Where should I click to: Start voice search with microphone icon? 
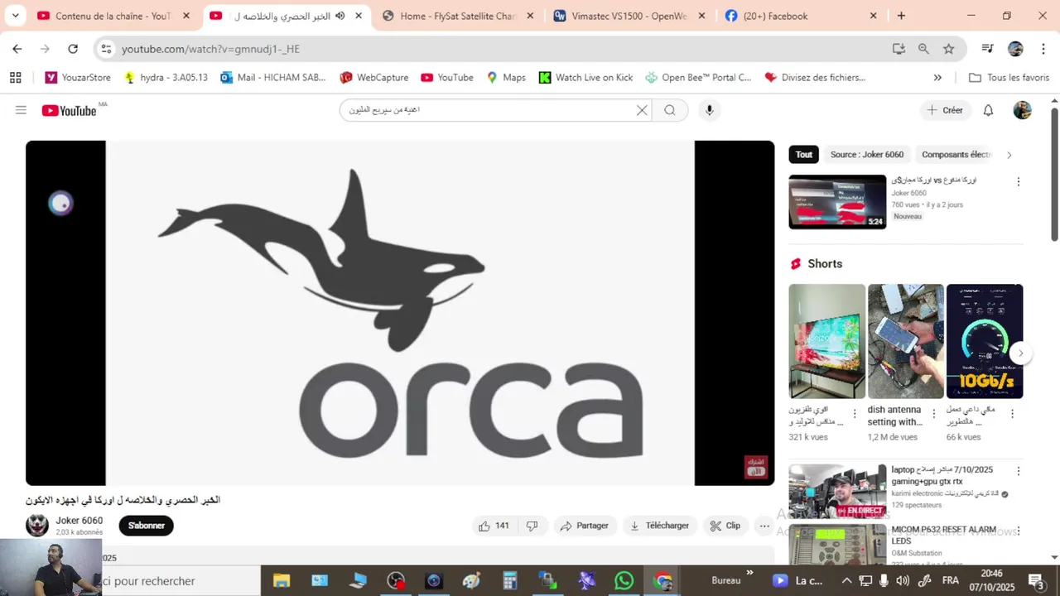click(709, 110)
